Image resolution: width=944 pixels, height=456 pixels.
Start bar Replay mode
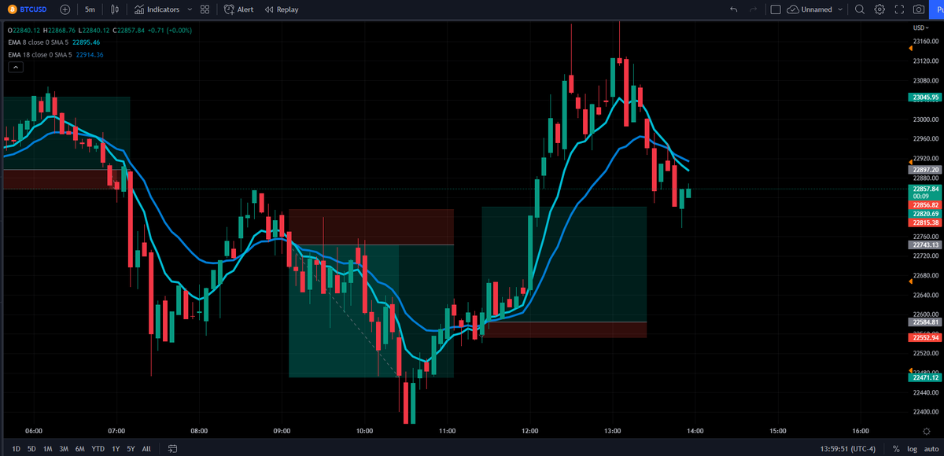(282, 9)
